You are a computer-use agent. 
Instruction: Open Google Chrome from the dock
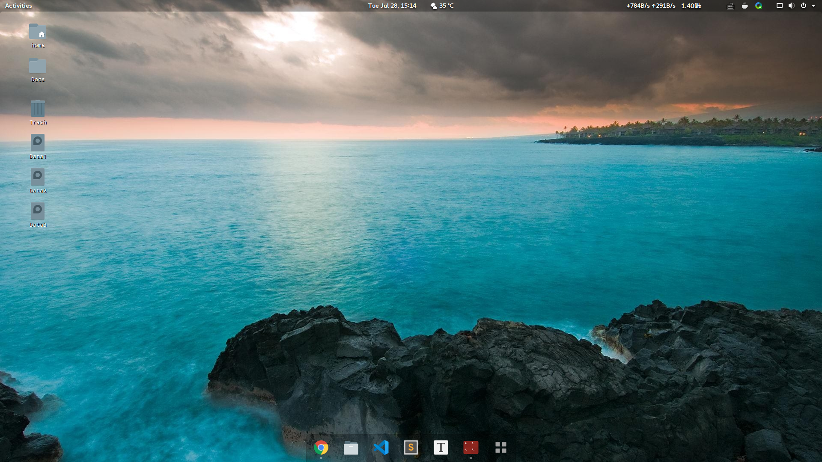click(321, 447)
